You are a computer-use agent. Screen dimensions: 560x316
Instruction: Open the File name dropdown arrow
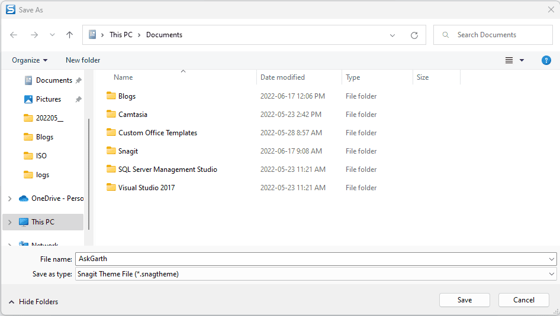[552, 259]
